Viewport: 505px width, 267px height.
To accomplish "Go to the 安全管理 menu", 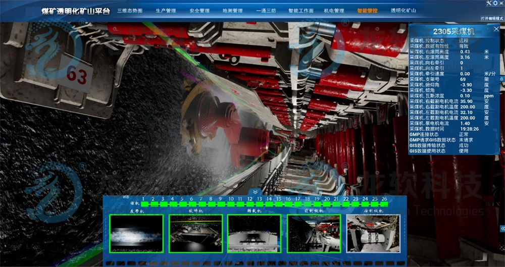I will pyautogui.click(x=199, y=11).
